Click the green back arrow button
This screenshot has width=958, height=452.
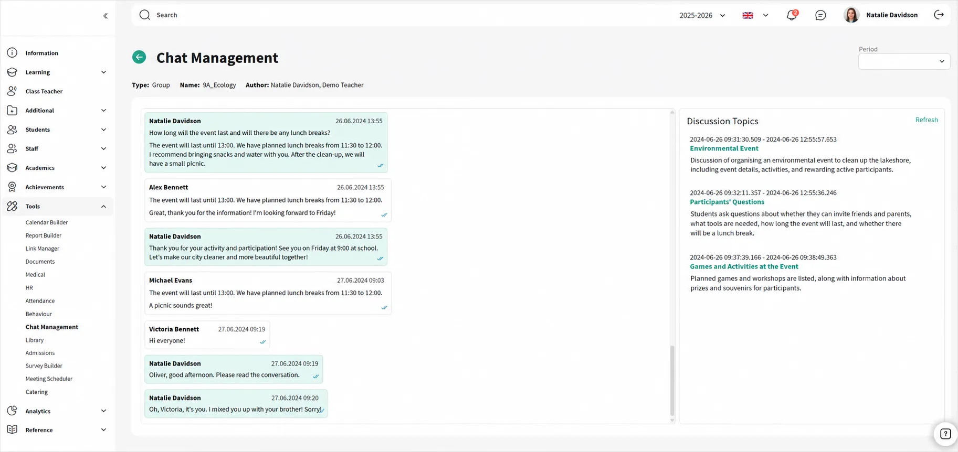click(139, 57)
